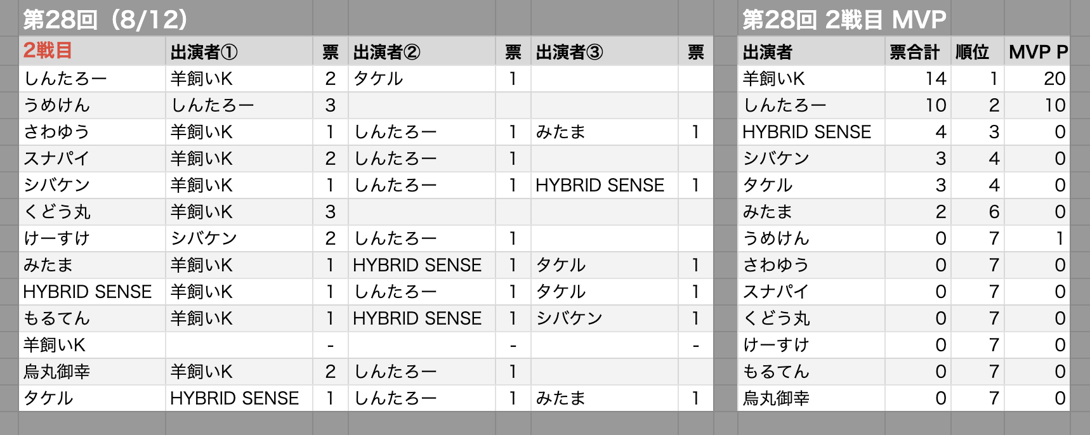The height and width of the screenshot is (435, 1090).
Task: Select the 票合計 header cell
Action: 917,51
